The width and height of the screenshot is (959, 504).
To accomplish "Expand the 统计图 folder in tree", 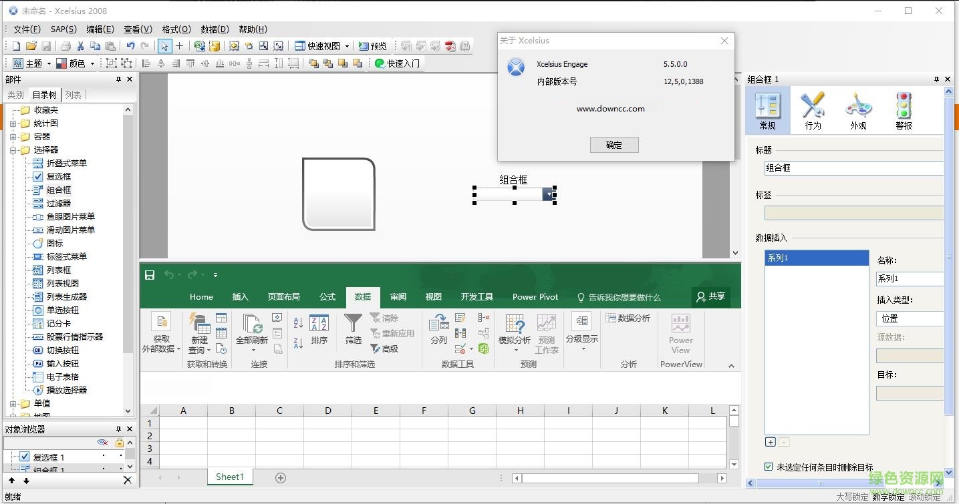I will tap(13, 123).
